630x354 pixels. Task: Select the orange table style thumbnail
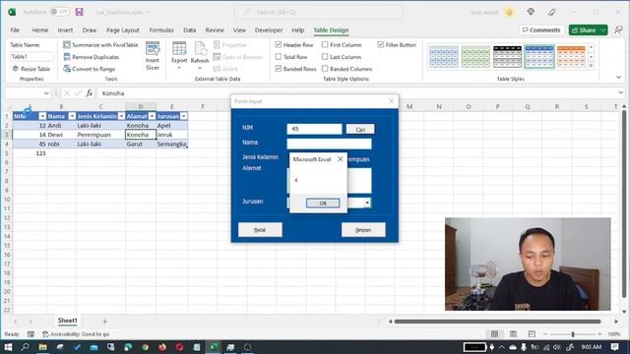[x=571, y=57]
